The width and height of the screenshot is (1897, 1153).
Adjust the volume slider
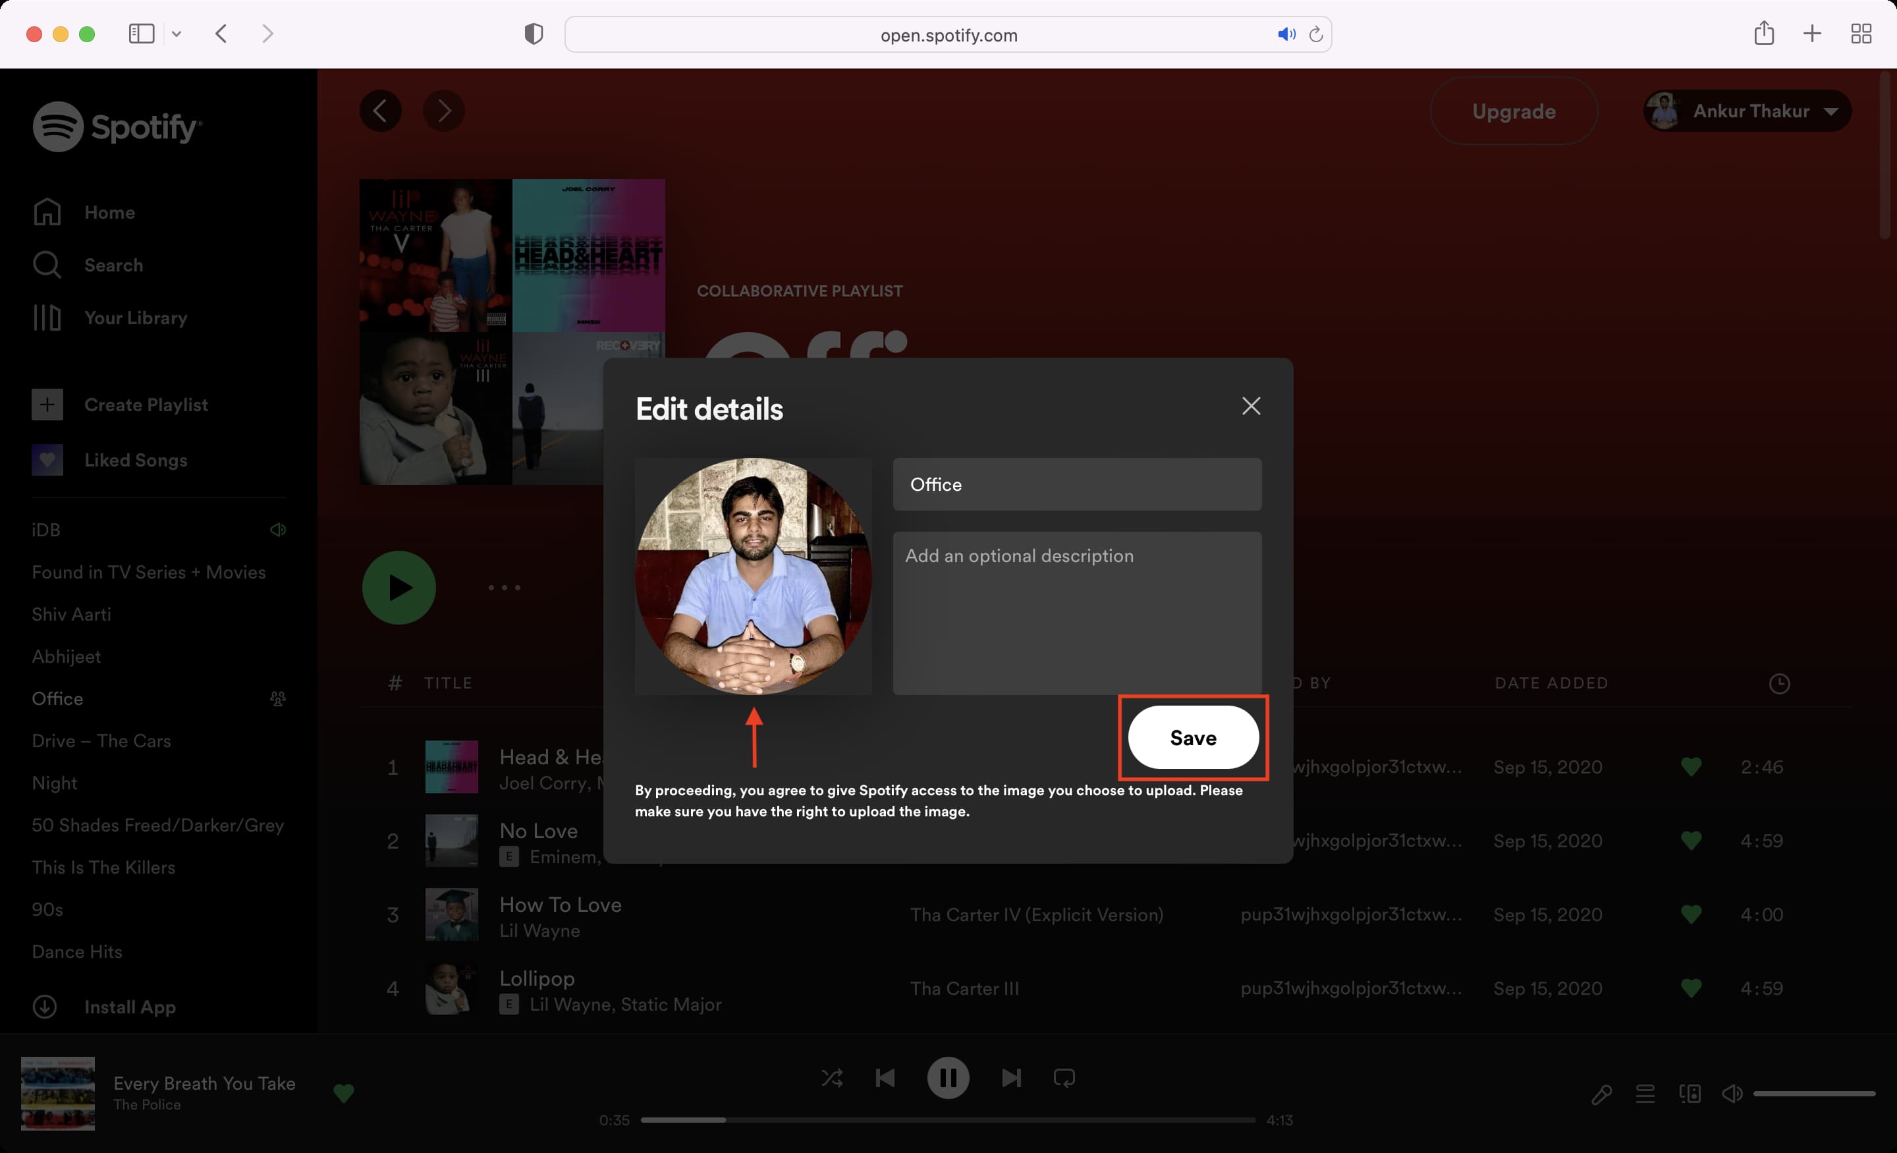point(1814,1093)
